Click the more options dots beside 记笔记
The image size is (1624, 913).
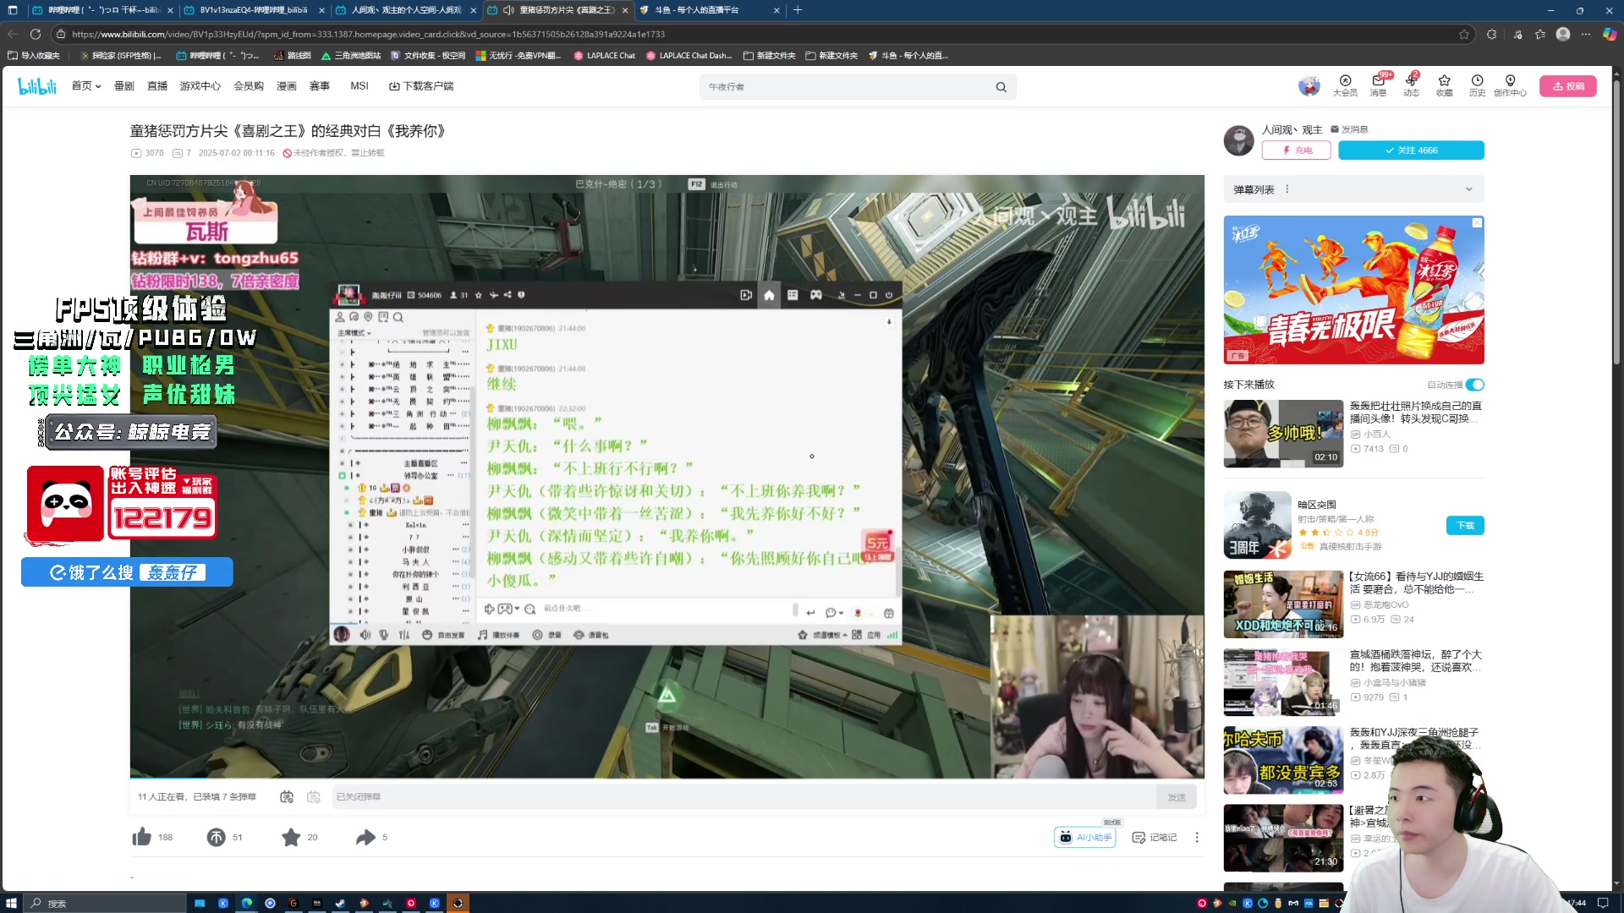pyautogui.click(x=1196, y=837)
